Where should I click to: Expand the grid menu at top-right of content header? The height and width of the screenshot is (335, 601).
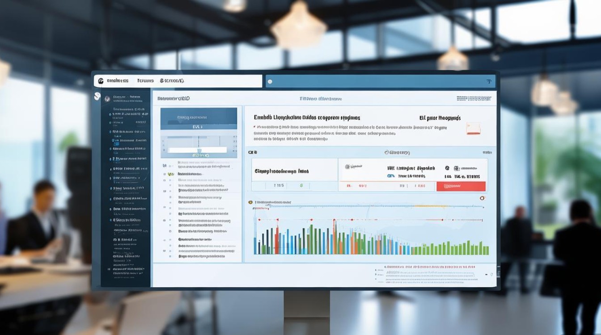point(476,98)
